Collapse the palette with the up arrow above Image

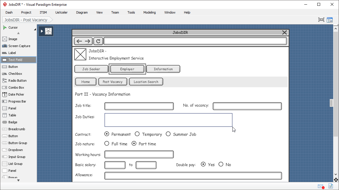[18, 33]
